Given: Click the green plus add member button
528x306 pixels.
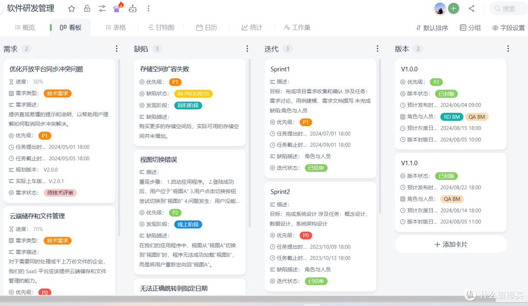Looking at the screenshot, I should pos(454,8).
